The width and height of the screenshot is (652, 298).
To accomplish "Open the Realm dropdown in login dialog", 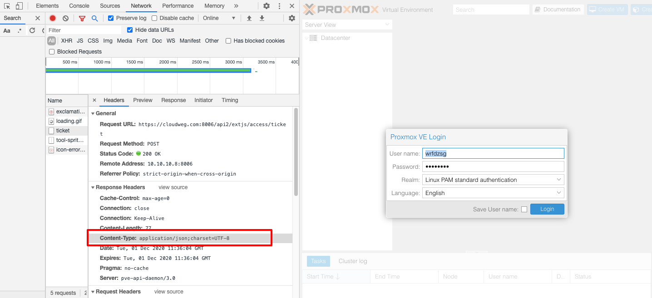I will point(493,180).
